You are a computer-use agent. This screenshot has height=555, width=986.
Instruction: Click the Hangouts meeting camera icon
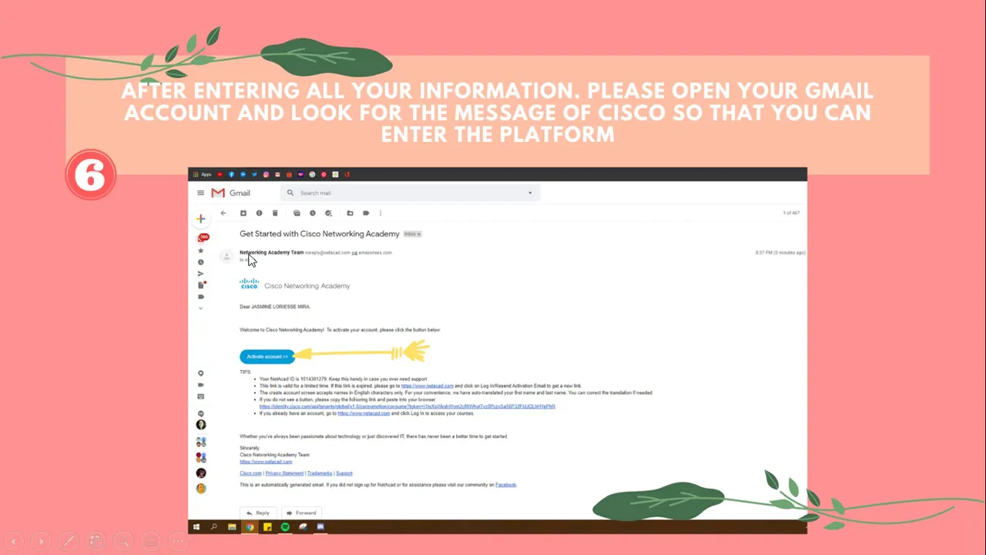[201, 385]
